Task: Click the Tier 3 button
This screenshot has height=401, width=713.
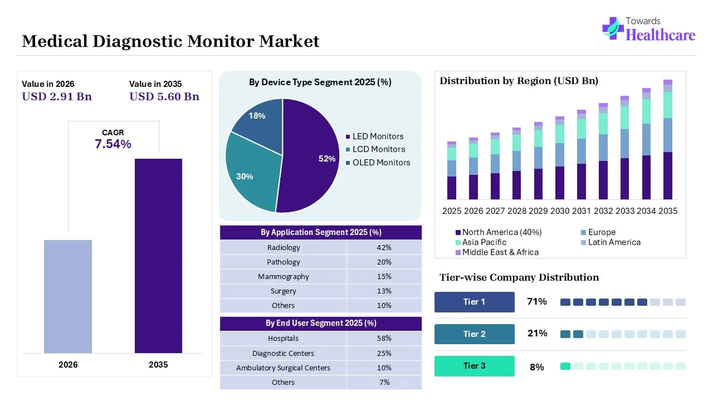Action: click(x=475, y=366)
